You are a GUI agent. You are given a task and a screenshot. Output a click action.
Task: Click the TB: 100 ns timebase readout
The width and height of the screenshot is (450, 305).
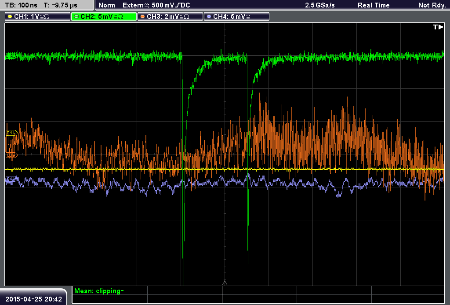coord(21,5)
